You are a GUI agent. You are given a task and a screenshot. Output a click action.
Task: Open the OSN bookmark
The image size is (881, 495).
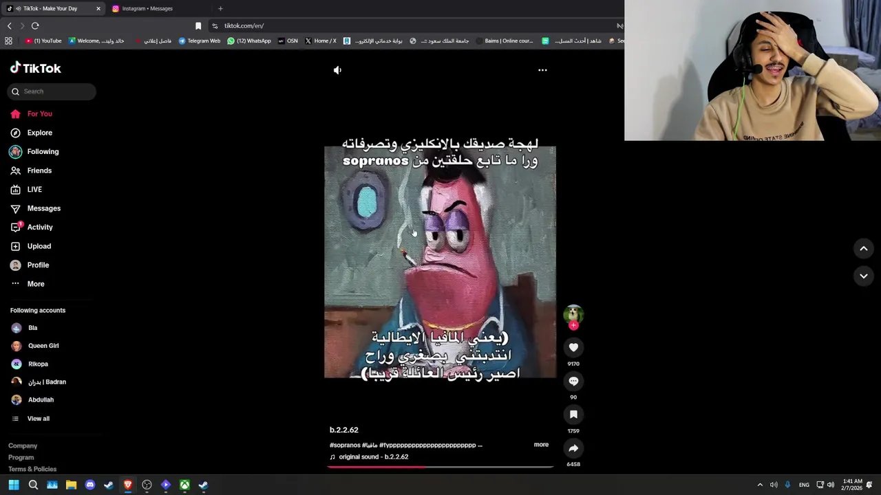(x=288, y=41)
